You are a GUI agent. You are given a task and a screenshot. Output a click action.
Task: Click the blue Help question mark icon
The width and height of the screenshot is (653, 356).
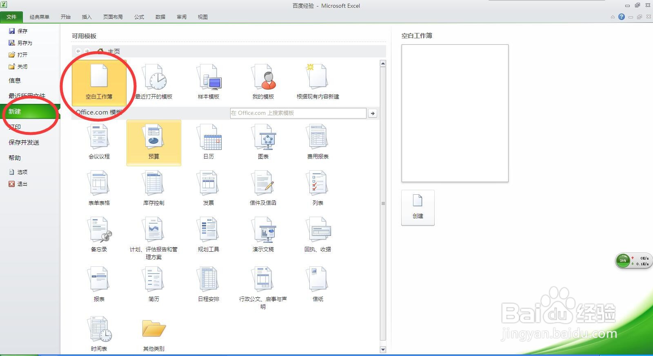click(622, 17)
